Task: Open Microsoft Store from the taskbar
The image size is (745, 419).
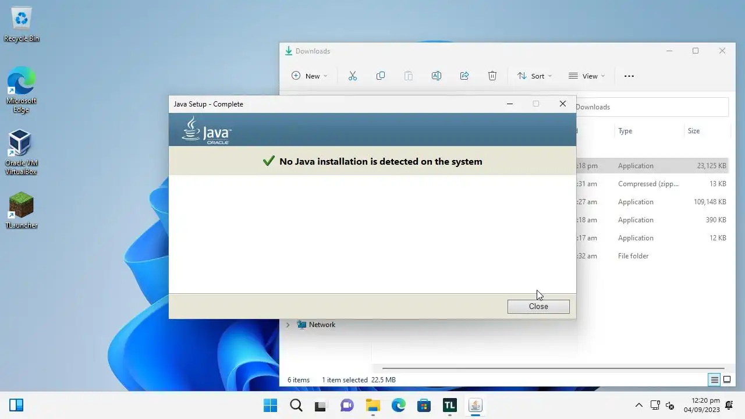Action: click(x=424, y=405)
